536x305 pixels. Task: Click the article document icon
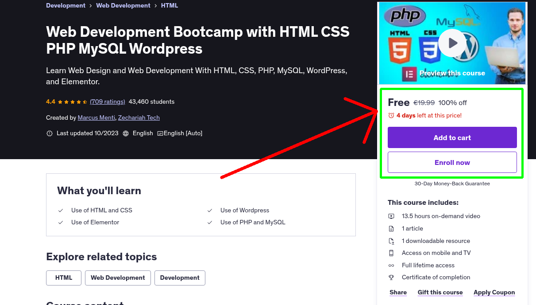391,229
